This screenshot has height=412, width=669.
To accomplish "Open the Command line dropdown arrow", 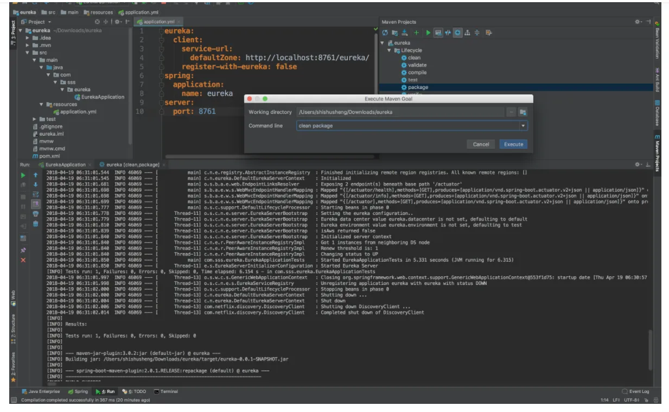I will [x=523, y=126].
